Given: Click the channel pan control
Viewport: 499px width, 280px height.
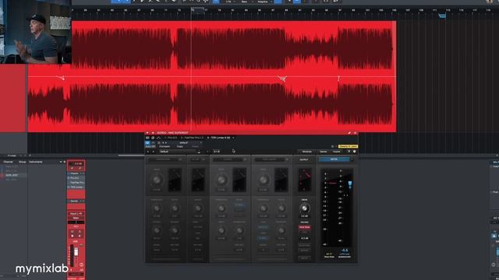Looking at the screenshot, I should click(76, 222).
